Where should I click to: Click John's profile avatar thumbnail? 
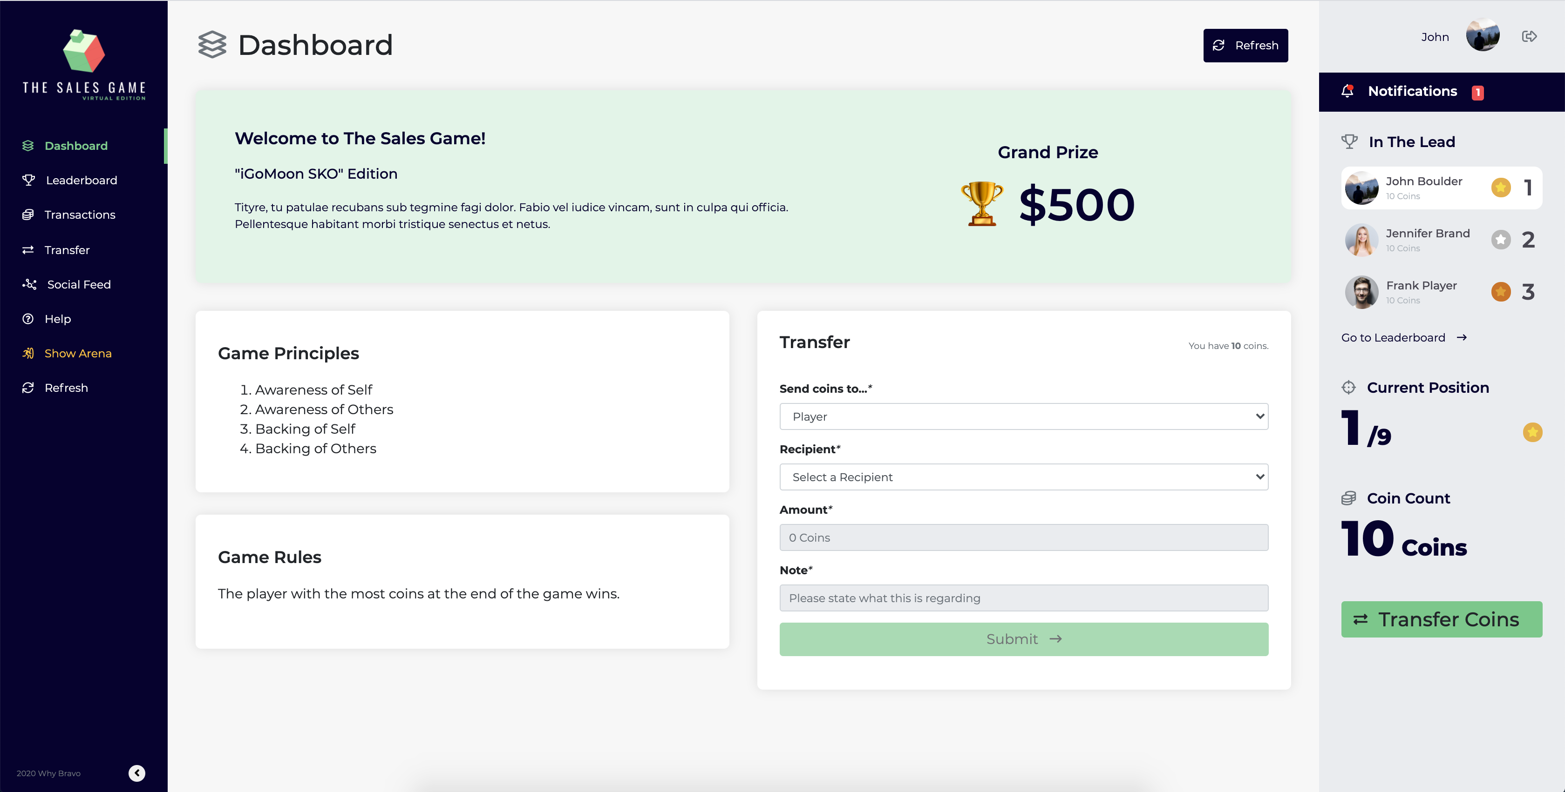pyautogui.click(x=1483, y=35)
